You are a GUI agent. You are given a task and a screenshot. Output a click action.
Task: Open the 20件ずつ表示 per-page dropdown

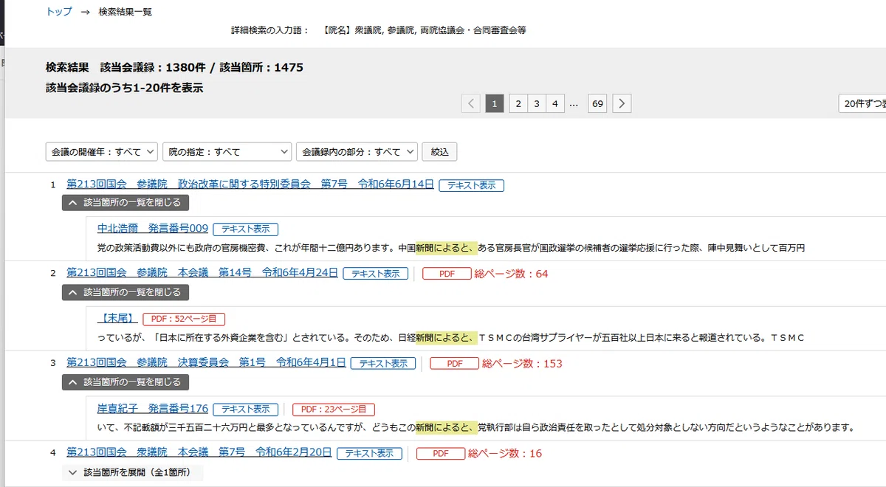point(862,104)
